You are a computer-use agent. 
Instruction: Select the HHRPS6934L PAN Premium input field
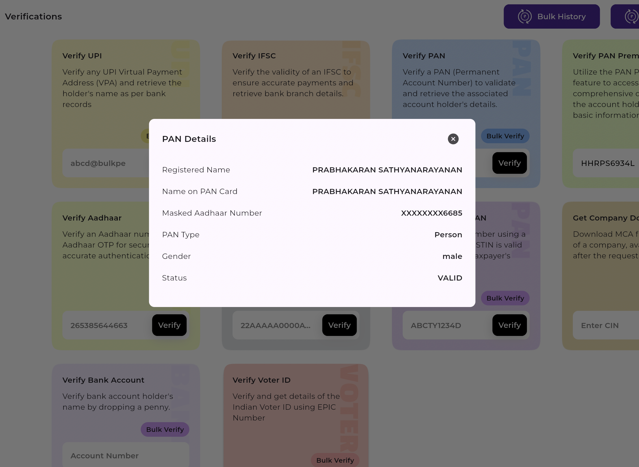coord(607,164)
